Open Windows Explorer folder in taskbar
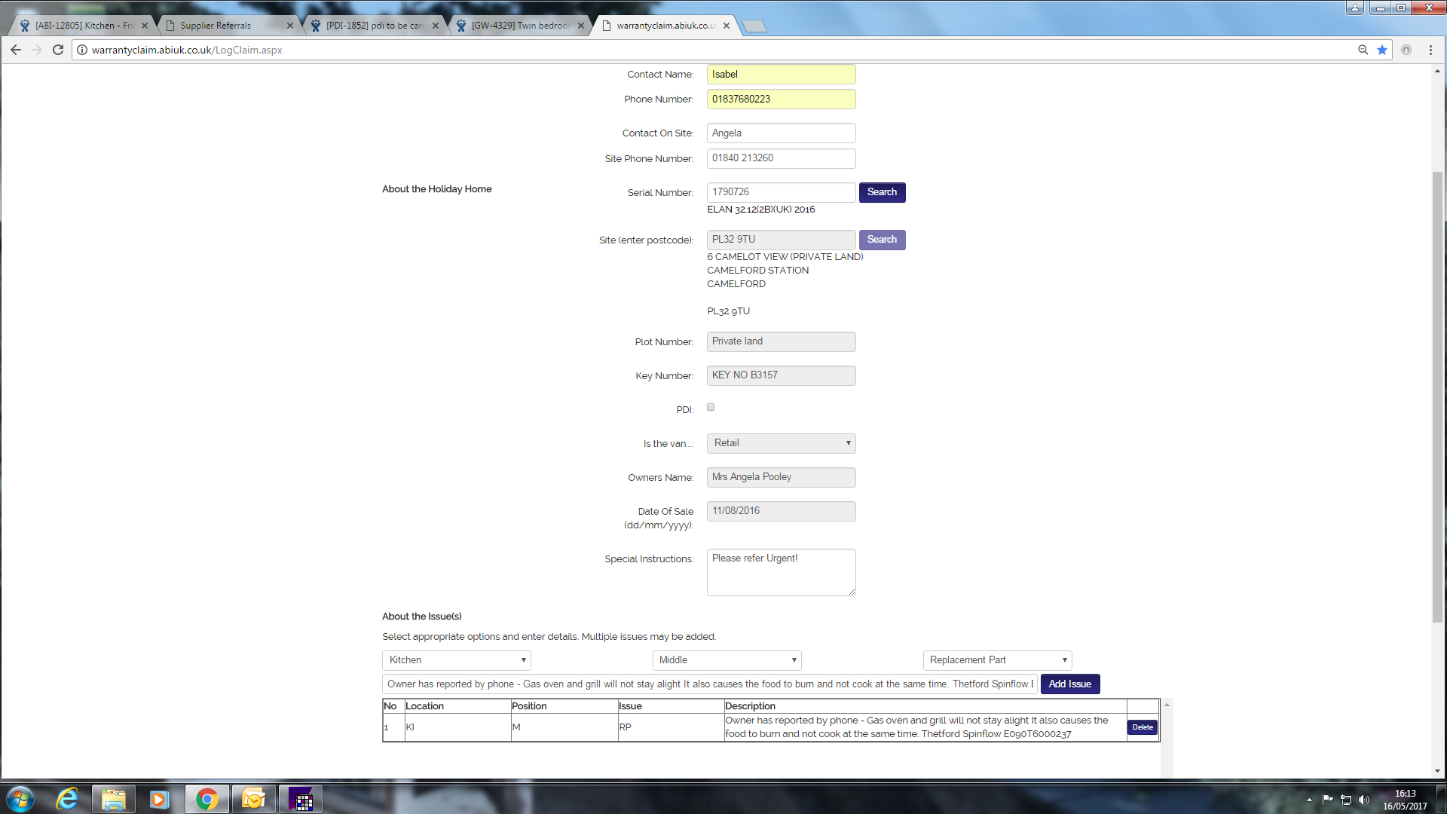This screenshot has width=1447, height=814. coord(114,799)
